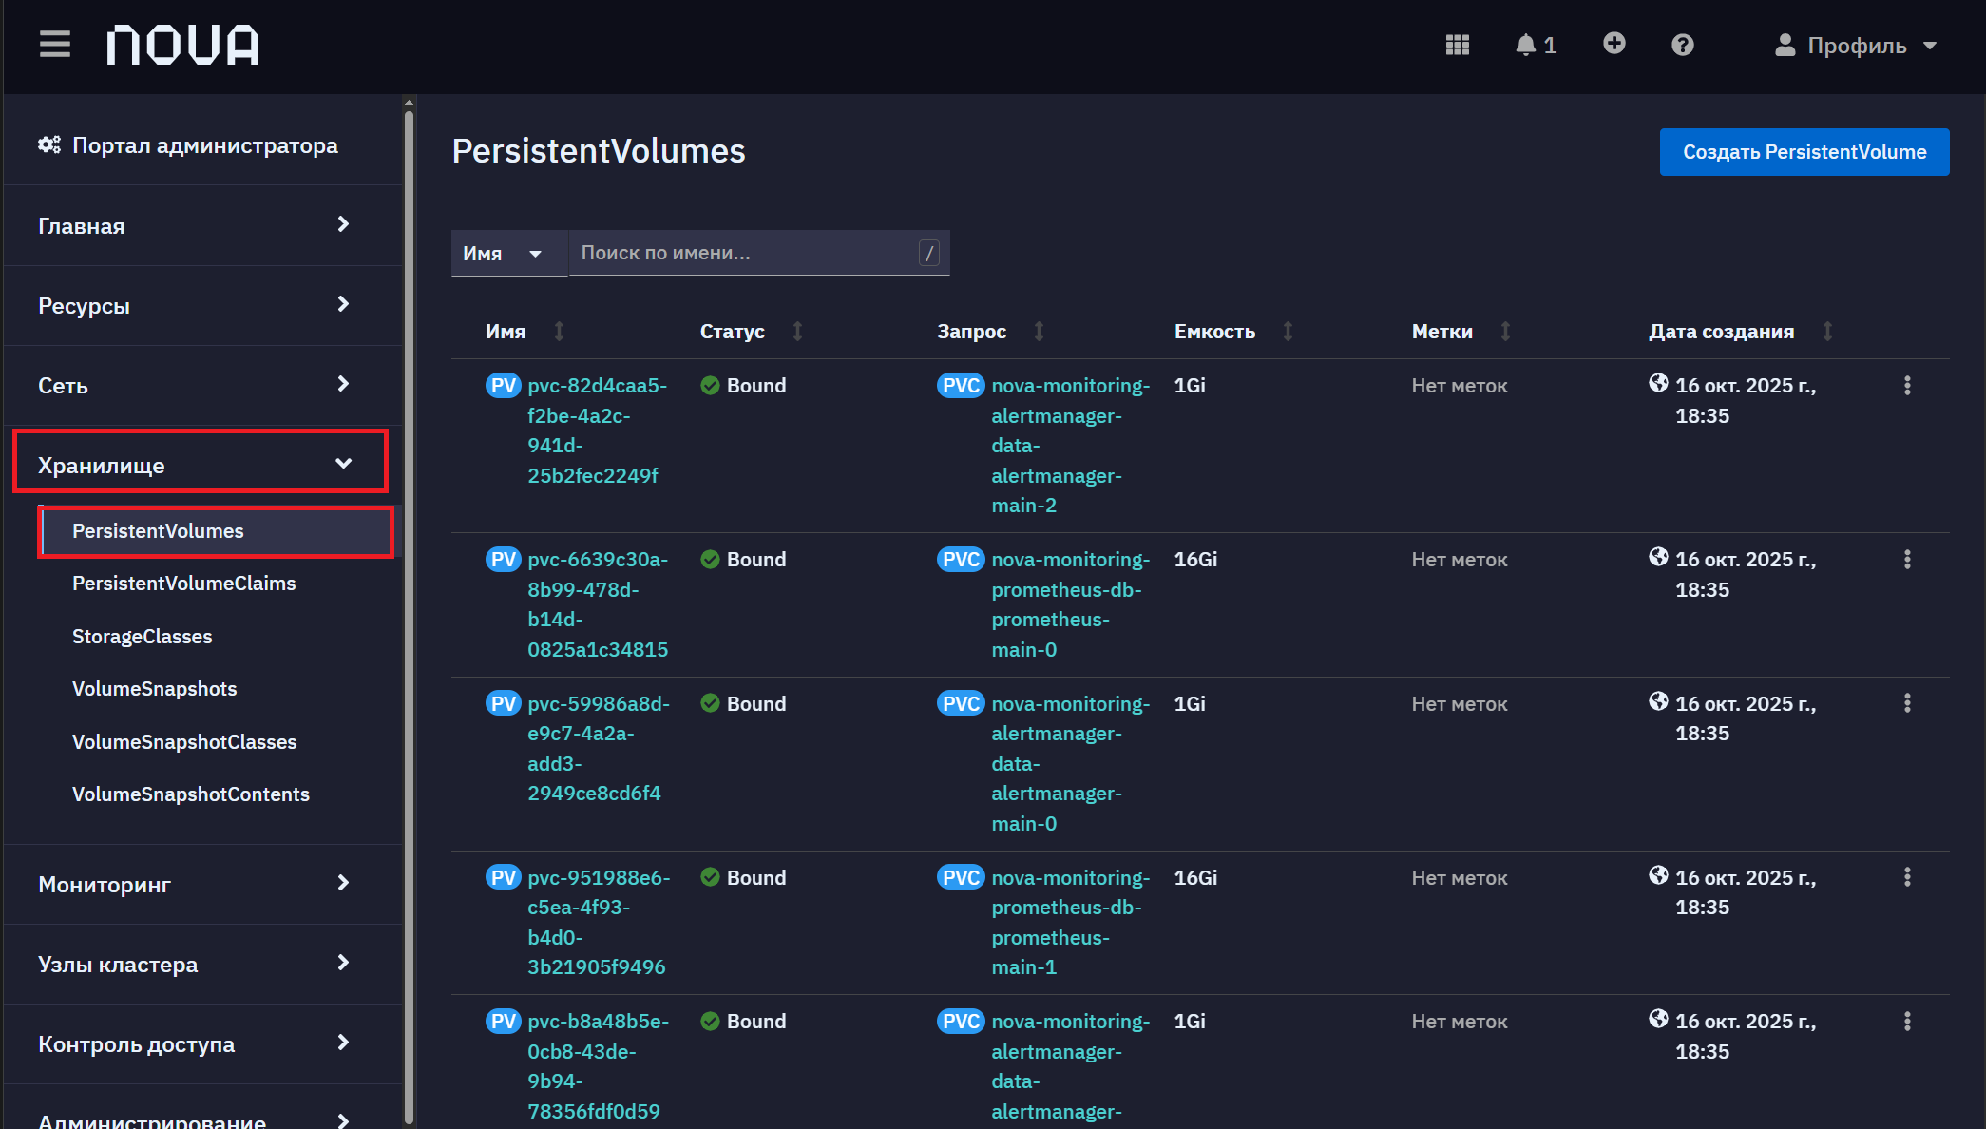
Task: Open claim prometheus-main-1 PVC link
Action: coord(1070,922)
